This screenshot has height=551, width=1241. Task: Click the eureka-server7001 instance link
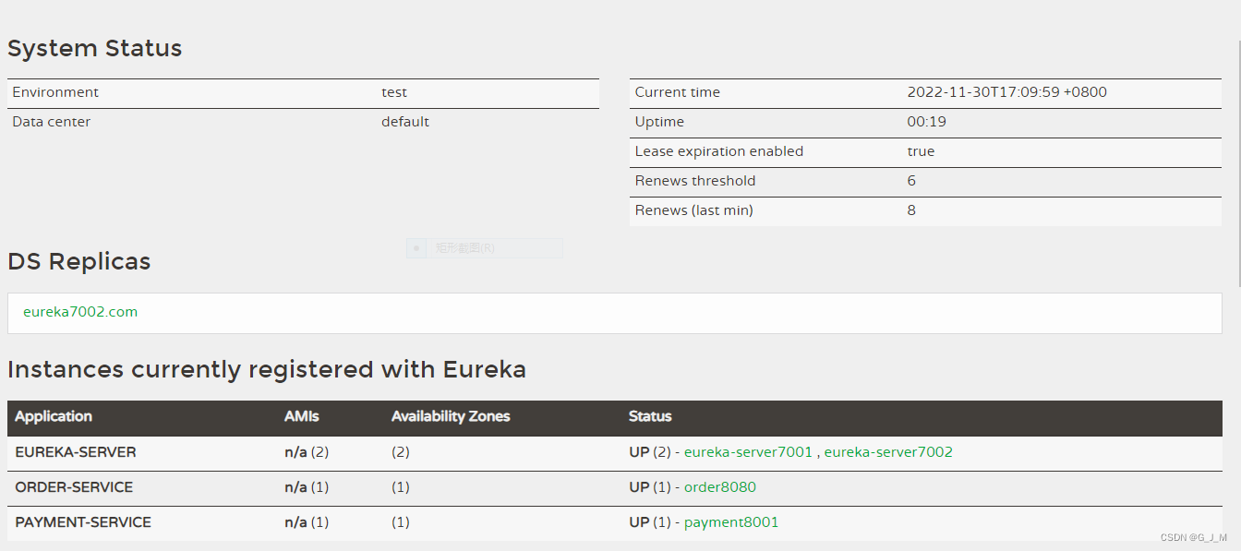point(748,452)
